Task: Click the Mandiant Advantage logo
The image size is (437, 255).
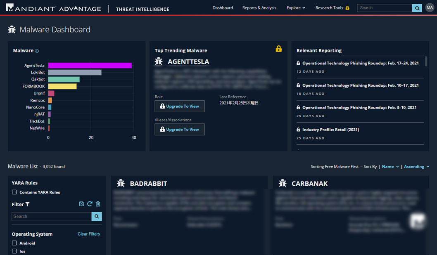Action: click(x=53, y=8)
